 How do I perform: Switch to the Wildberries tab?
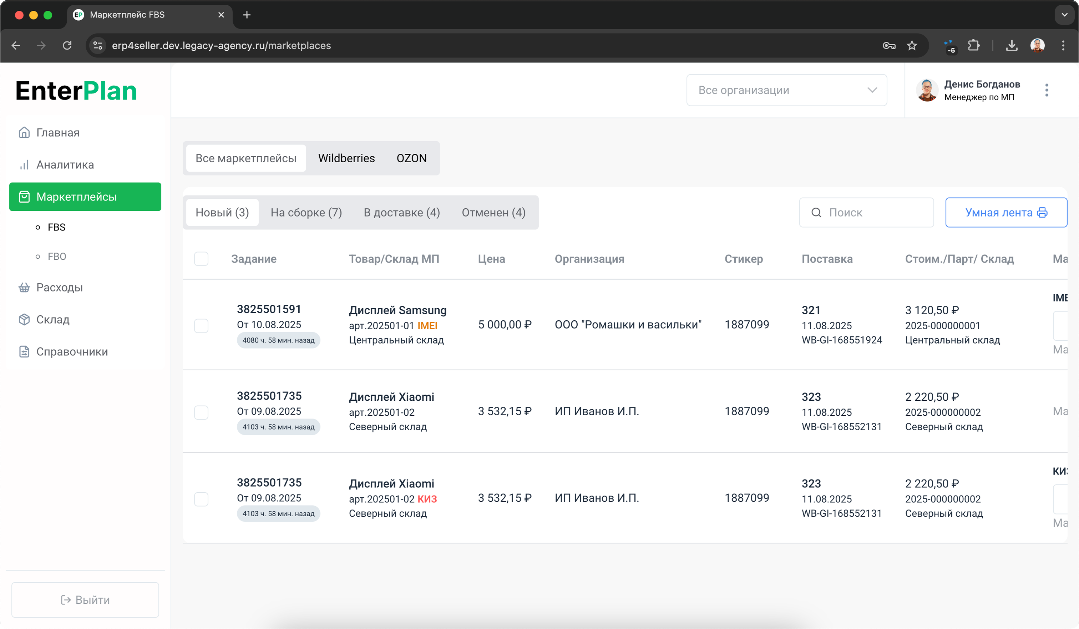[346, 158]
